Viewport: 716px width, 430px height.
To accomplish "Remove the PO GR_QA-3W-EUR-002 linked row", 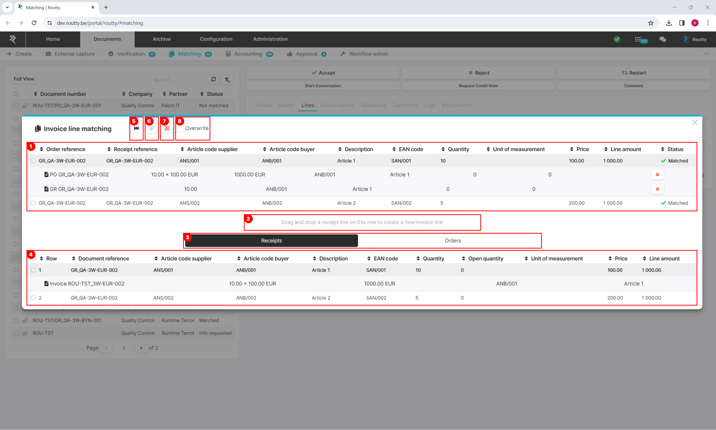I will tap(657, 174).
